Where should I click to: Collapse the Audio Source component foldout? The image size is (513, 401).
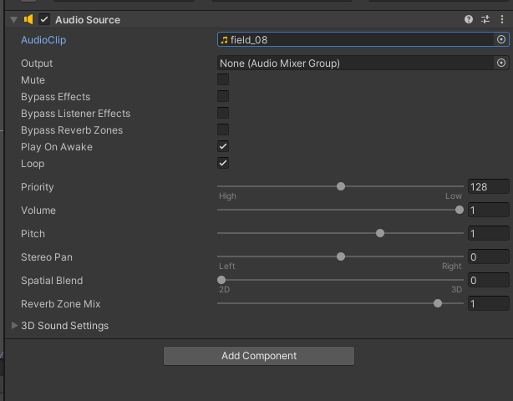click(14, 19)
